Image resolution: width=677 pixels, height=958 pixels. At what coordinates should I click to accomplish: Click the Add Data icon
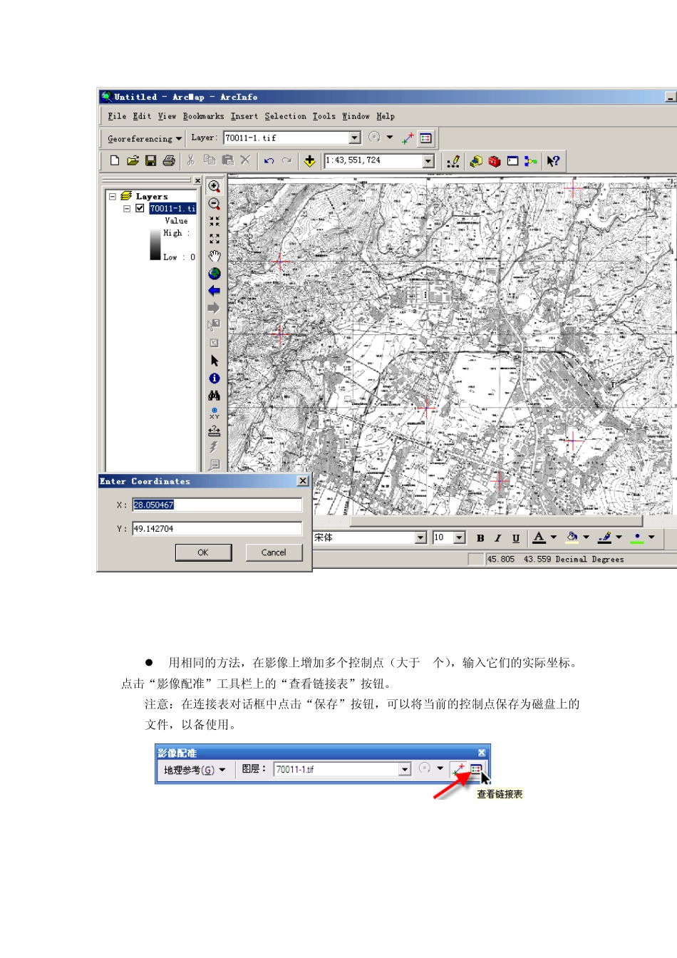[x=309, y=161]
